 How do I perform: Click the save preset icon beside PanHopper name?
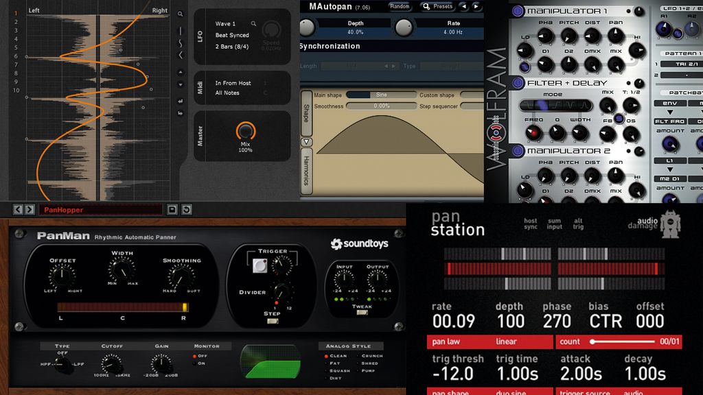[172, 209]
